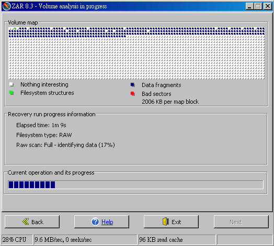Click the blue Data fragments legend swatch
Screen dimensions: 274x246
(133, 85)
